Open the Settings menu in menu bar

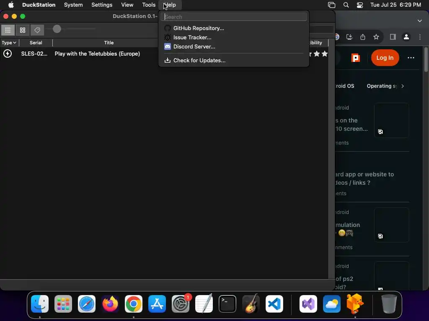102,5
